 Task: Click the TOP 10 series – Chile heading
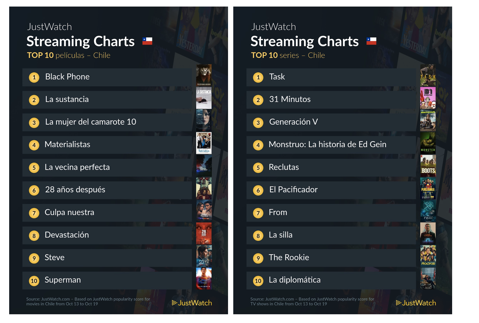click(288, 55)
